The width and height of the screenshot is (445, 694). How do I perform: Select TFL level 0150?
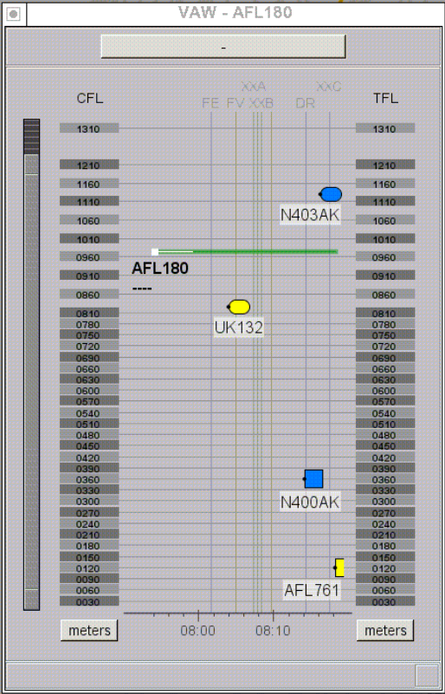pos(385,557)
